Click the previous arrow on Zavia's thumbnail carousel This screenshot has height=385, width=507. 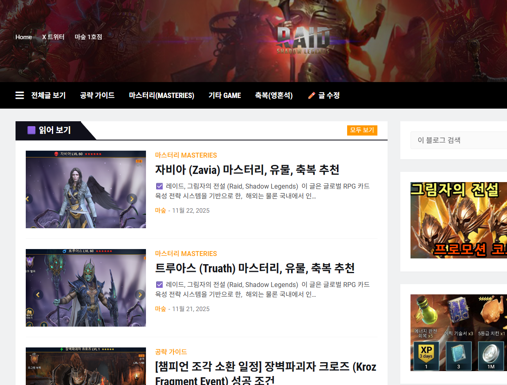(27, 198)
